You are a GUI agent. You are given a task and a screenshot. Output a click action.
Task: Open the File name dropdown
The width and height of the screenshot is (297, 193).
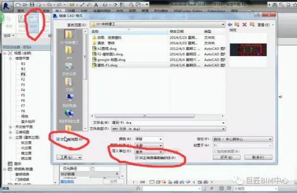tap(223, 123)
